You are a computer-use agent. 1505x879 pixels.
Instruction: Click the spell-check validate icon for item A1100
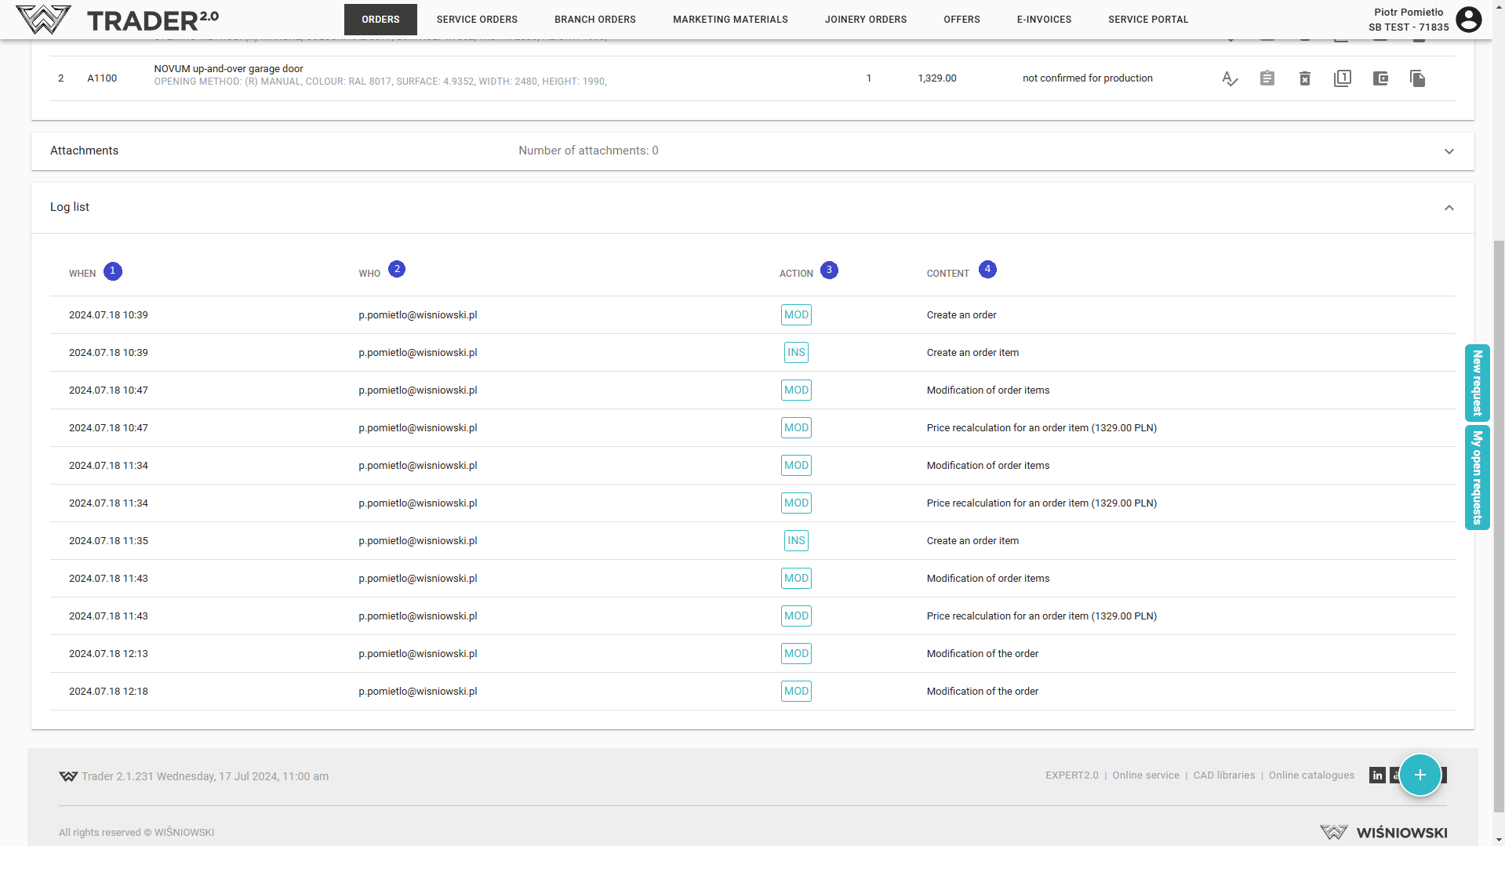[x=1229, y=78]
